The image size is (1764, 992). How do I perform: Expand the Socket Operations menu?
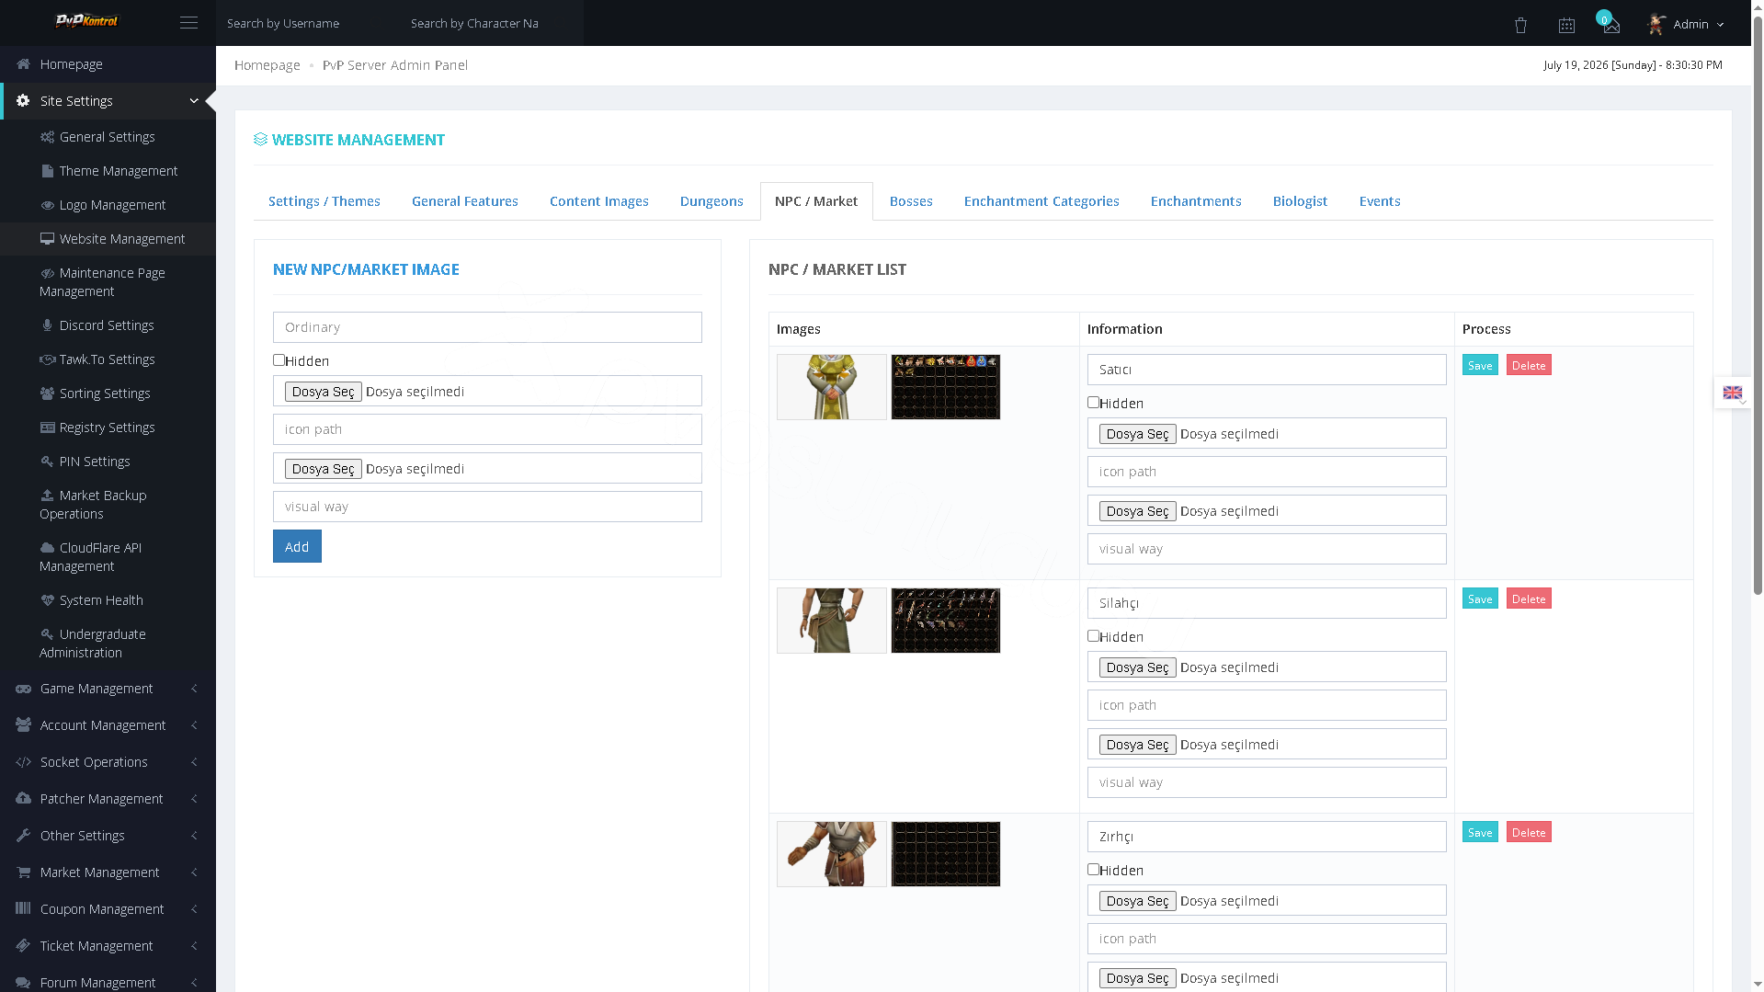click(x=108, y=762)
